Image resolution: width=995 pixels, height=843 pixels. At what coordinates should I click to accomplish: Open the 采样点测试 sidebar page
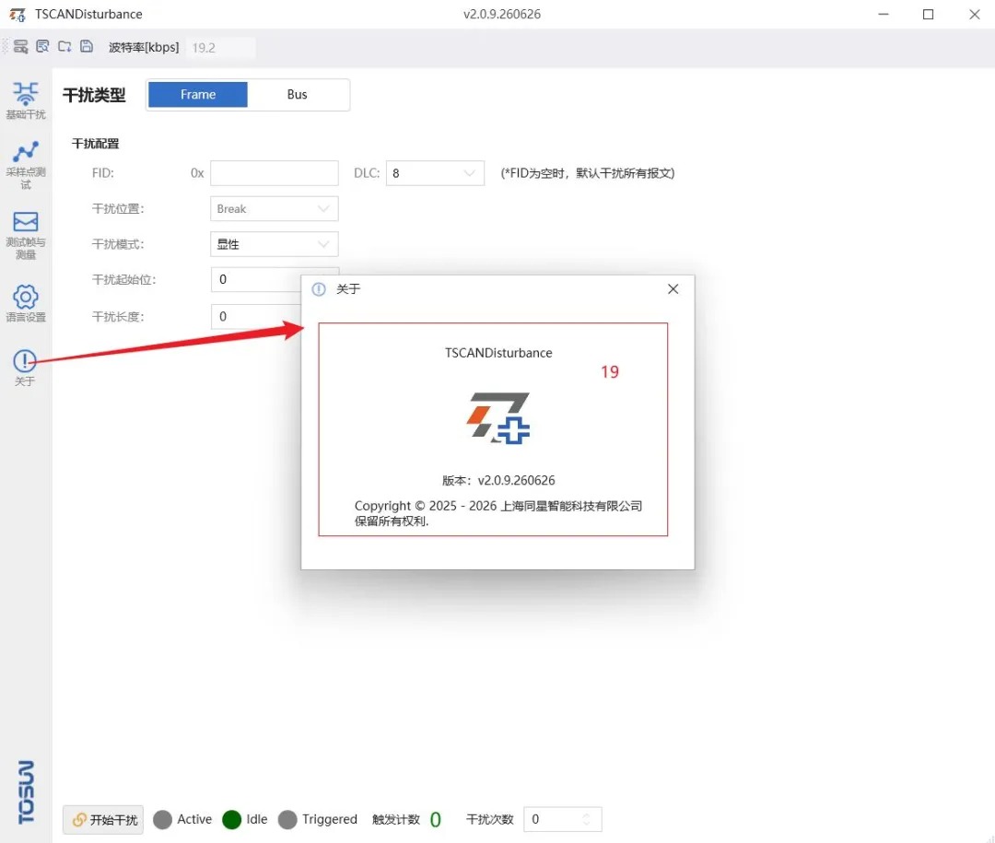pyautogui.click(x=26, y=164)
